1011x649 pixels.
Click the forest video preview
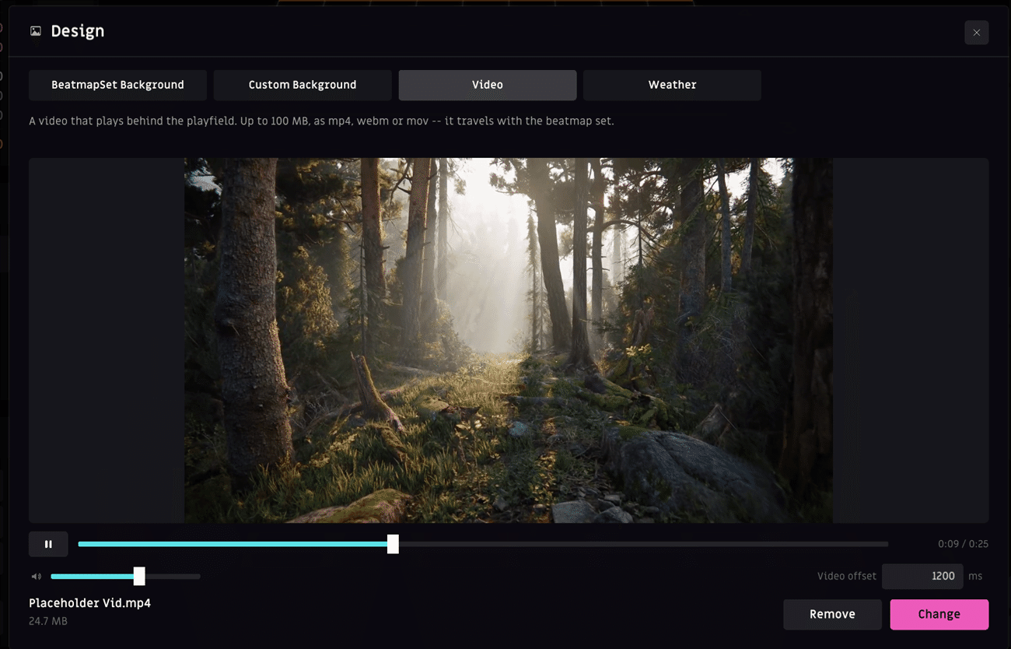pos(509,340)
